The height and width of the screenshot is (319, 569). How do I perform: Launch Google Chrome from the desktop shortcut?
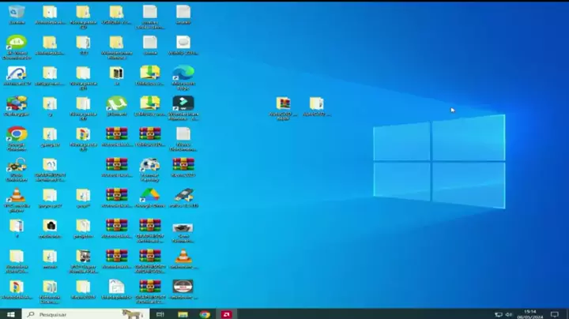click(x=16, y=134)
